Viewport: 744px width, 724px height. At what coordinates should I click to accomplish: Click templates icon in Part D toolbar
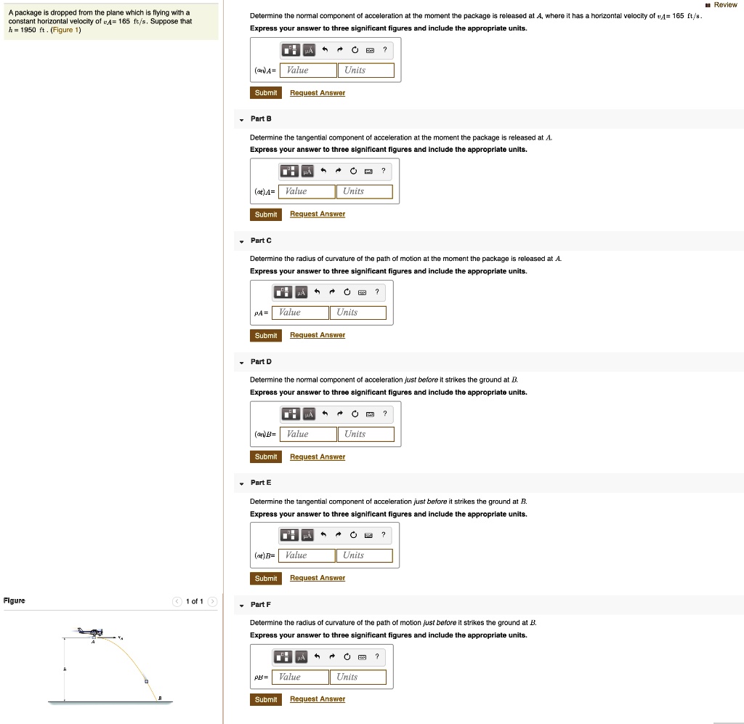[x=291, y=414]
